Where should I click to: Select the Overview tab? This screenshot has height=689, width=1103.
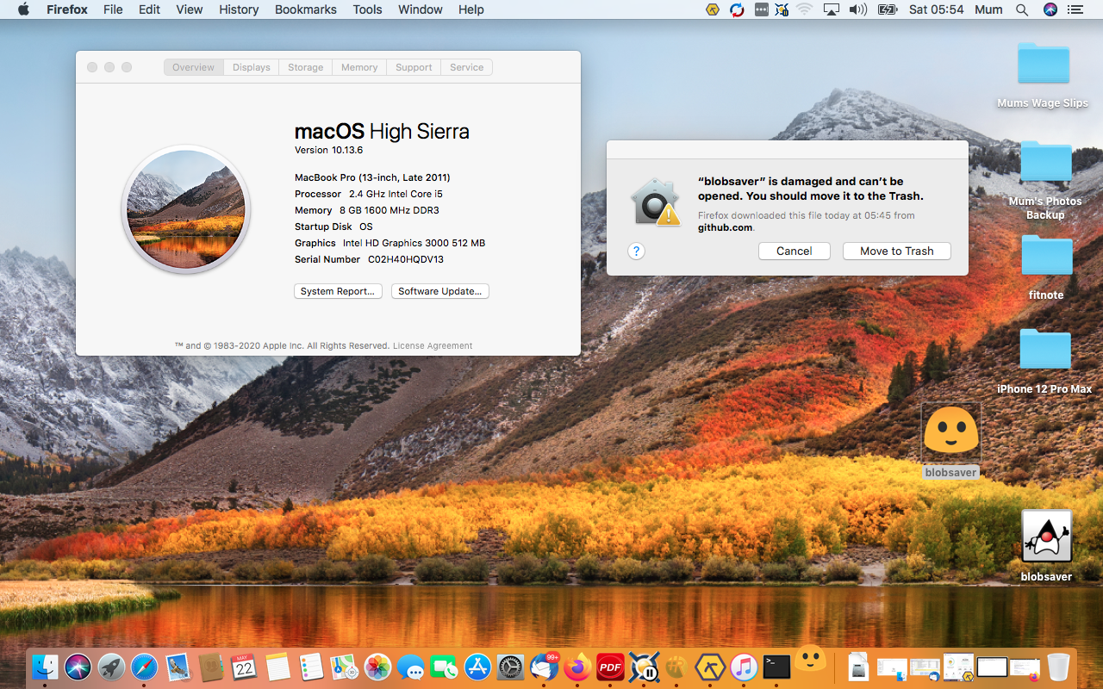[x=193, y=67]
